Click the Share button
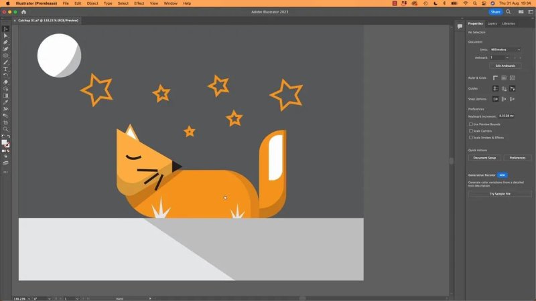Image resolution: width=536 pixels, height=301 pixels. 495,12
